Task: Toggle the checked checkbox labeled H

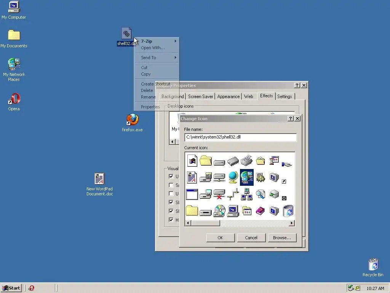Action: (171, 220)
